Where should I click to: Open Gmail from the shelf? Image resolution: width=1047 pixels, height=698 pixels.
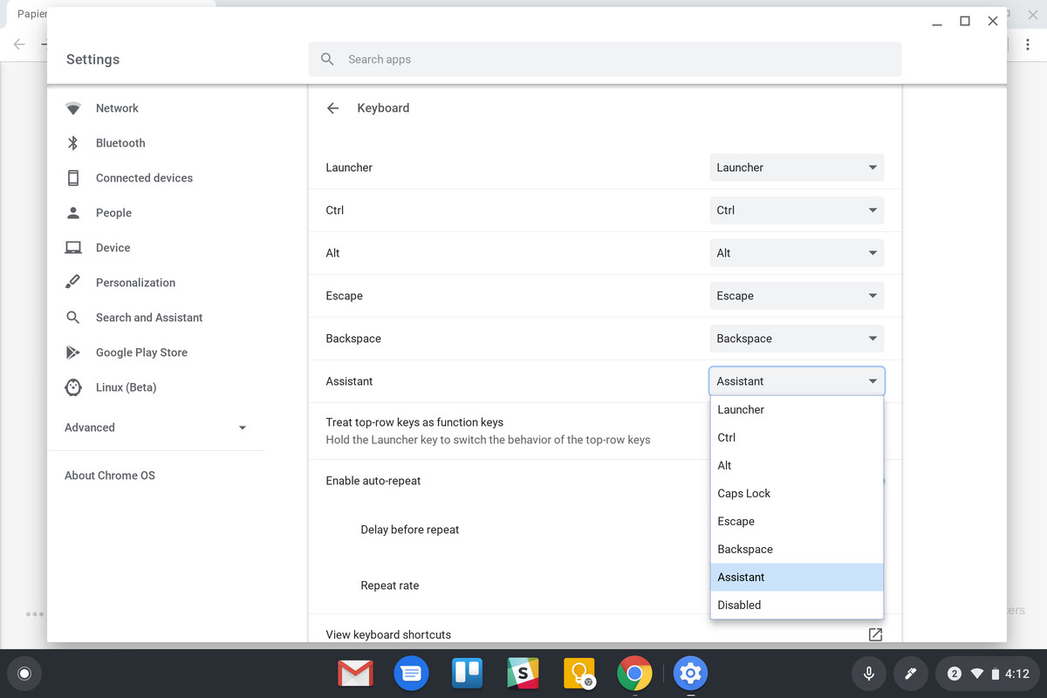[355, 673]
